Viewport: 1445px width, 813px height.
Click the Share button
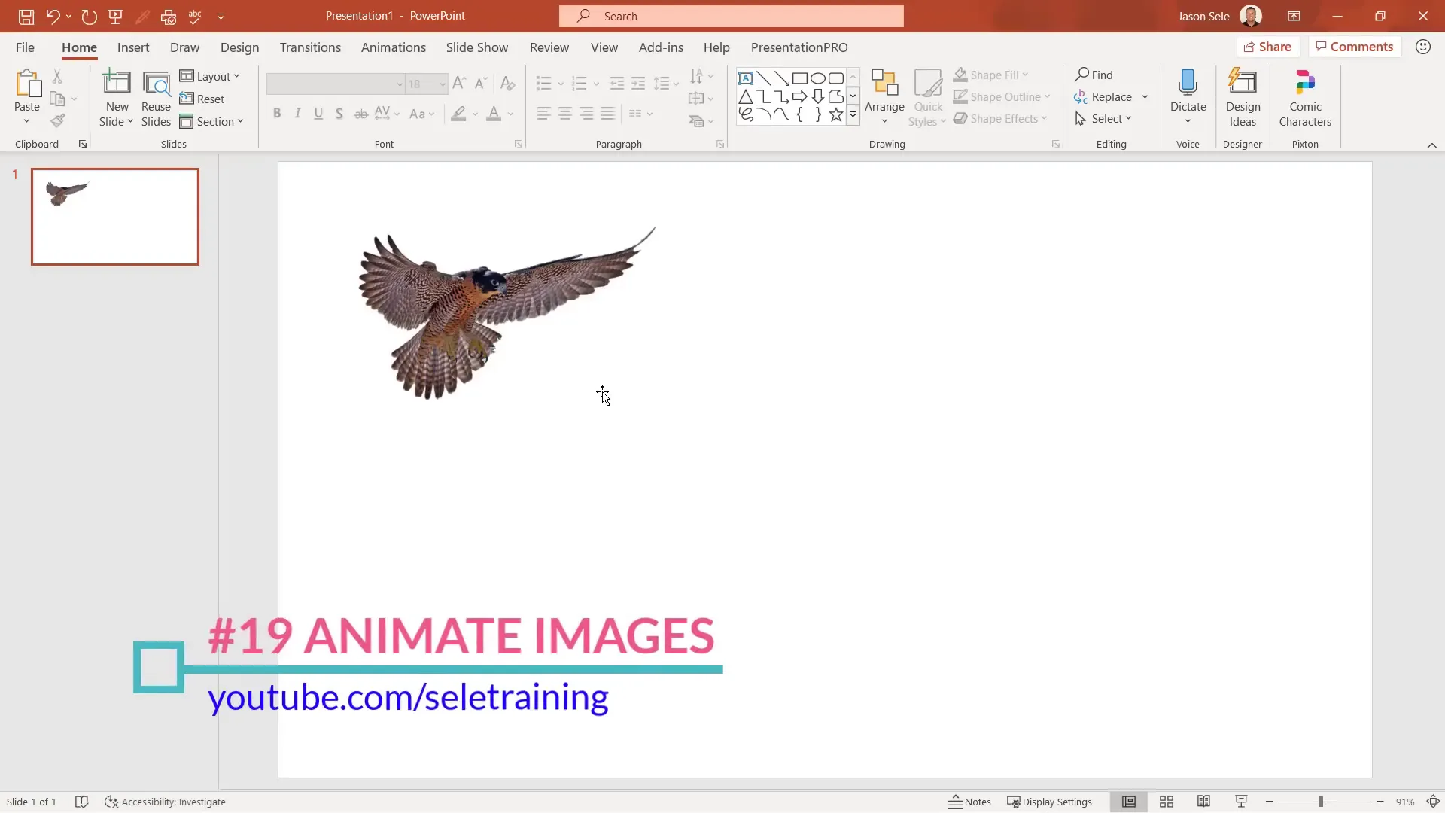pyautogui.click(x=1268, y=46)
